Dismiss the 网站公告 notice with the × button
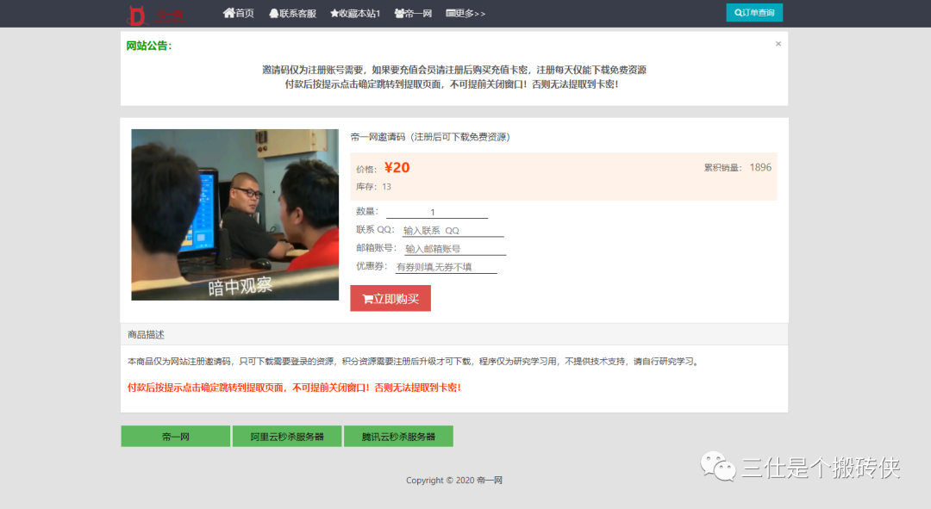The height and width of the screenshot is (509, 931). [778, 43]
